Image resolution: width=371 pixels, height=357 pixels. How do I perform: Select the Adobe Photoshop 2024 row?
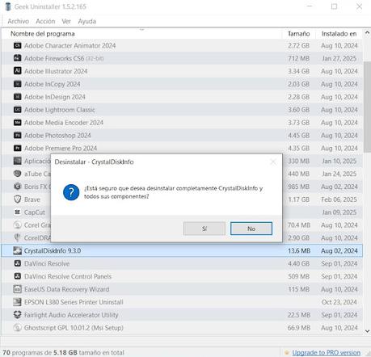pyautogui.click(x=182, y=135)
